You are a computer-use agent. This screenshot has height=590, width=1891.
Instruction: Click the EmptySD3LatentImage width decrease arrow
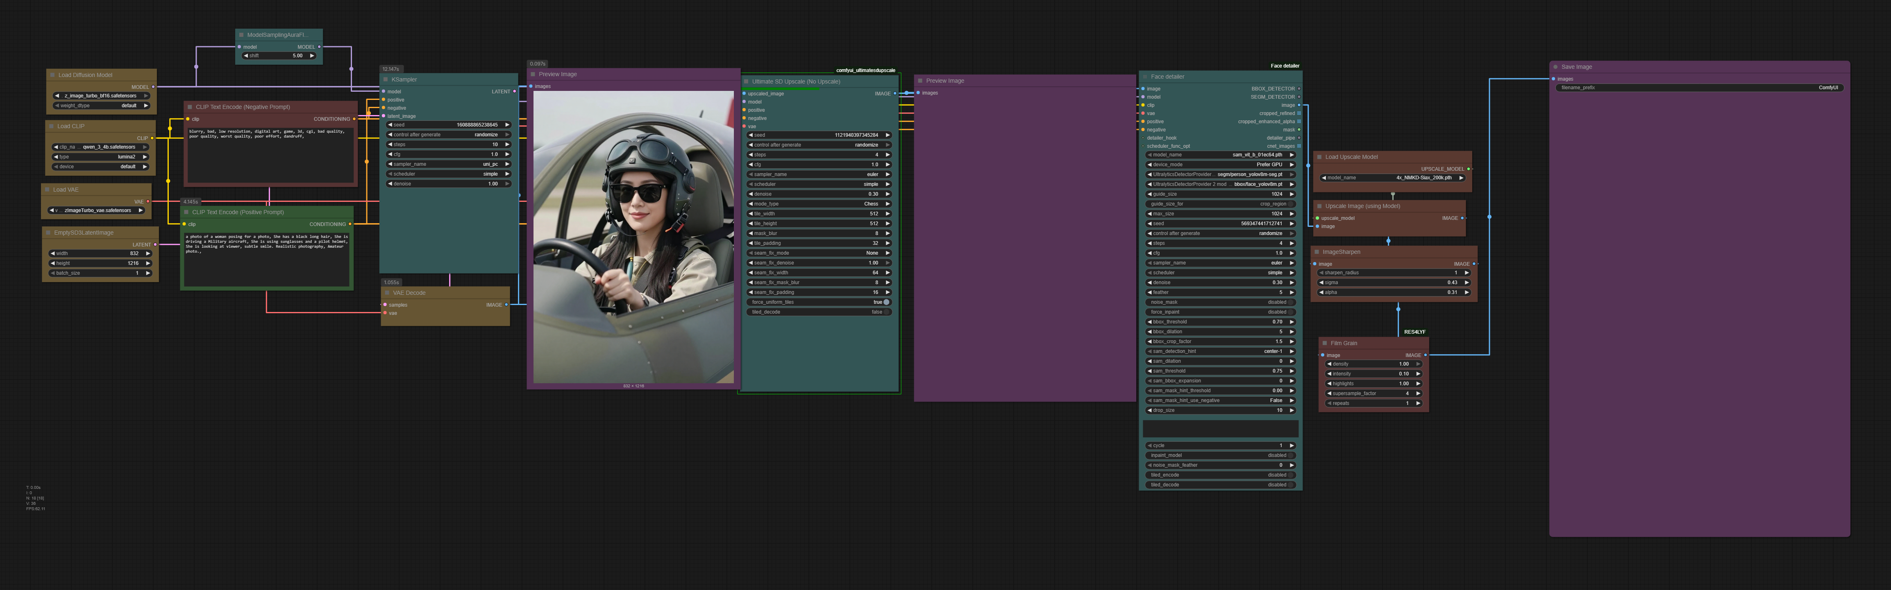(52, 253)
